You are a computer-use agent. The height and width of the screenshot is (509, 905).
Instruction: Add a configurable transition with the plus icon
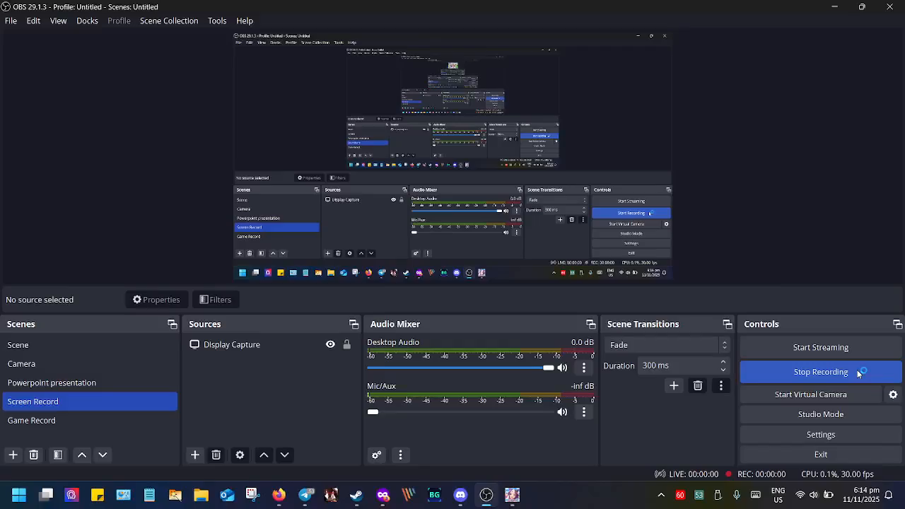tap(674, 386)
